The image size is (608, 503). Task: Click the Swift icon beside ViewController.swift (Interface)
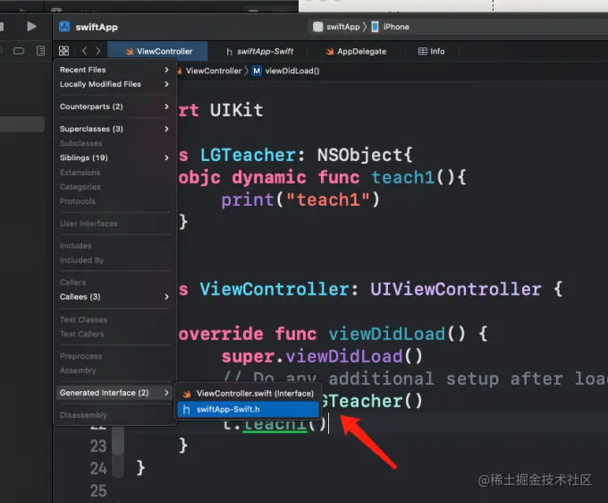click(187, 394)
